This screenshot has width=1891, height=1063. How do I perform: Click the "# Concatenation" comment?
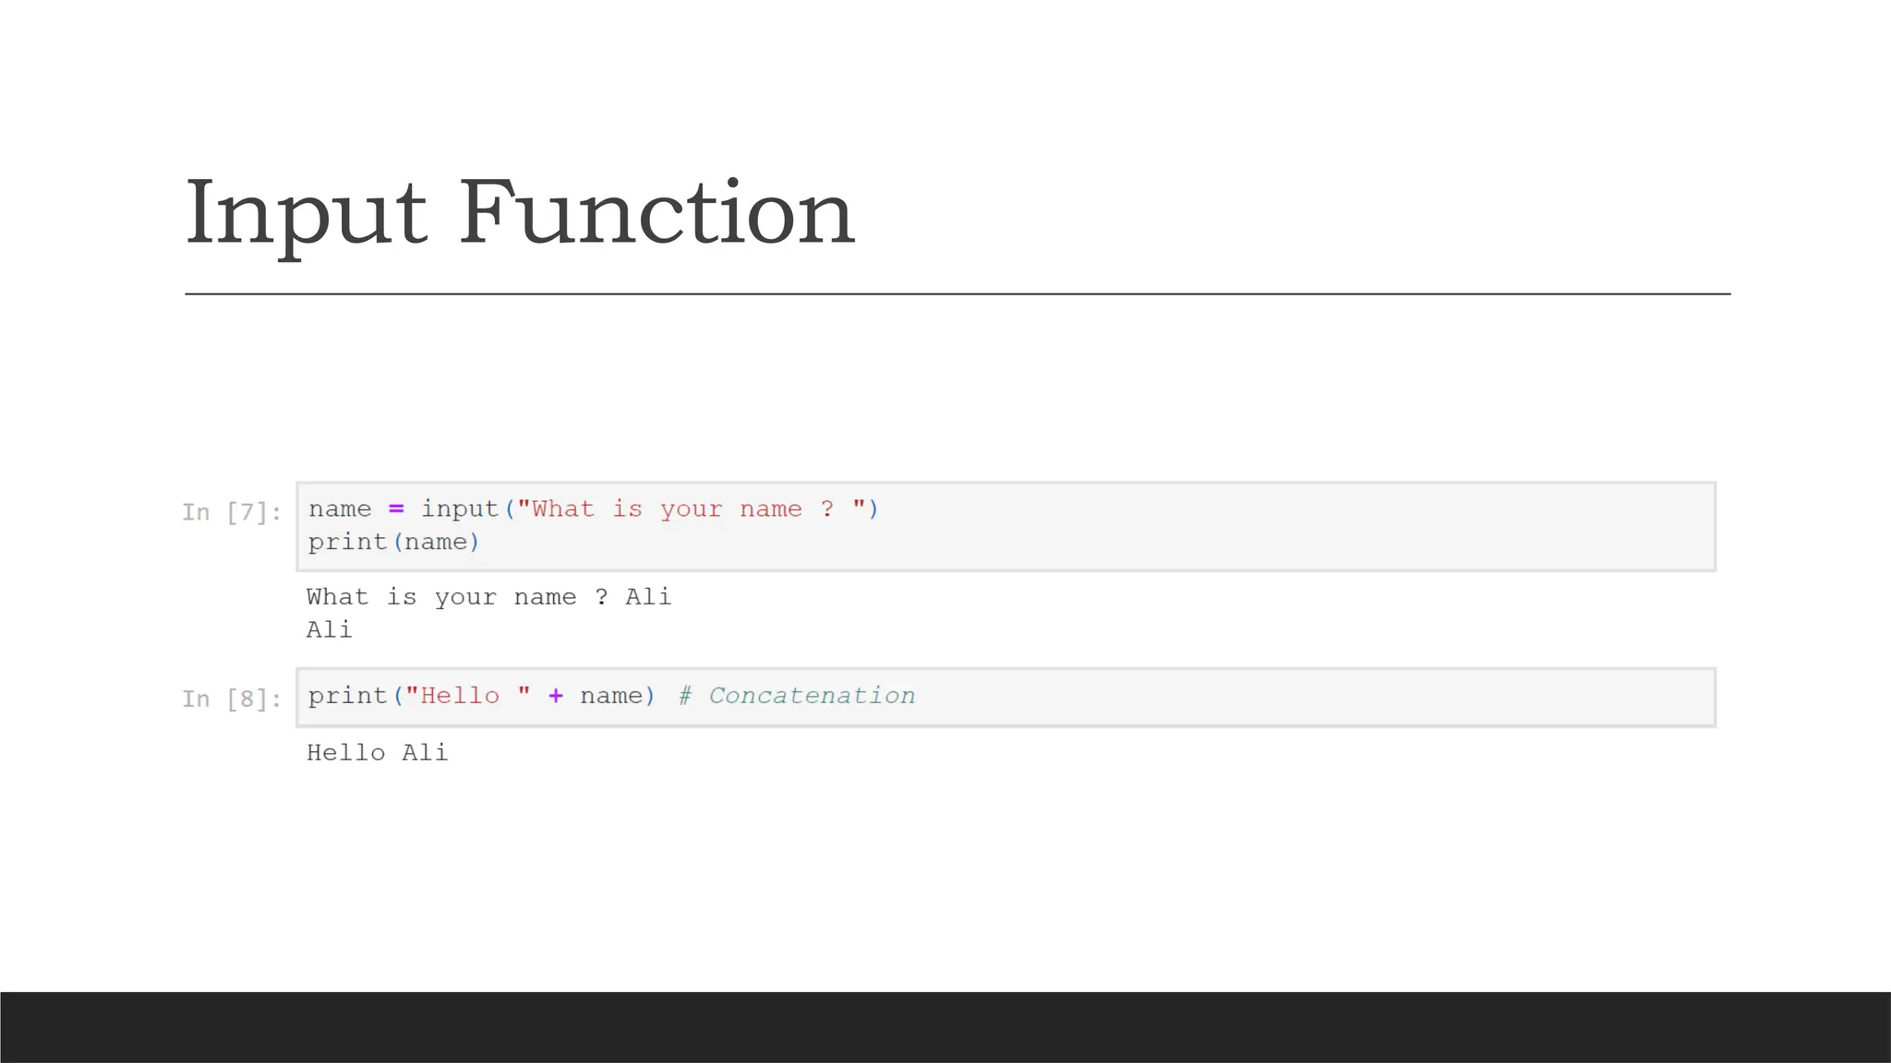(797, 696)
